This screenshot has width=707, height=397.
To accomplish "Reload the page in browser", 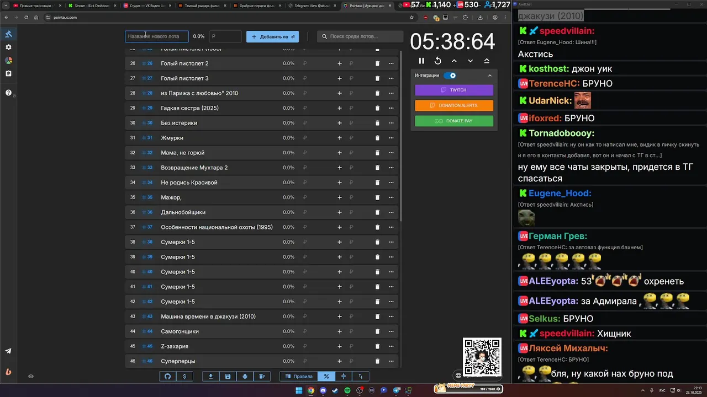I will (26, 17).
